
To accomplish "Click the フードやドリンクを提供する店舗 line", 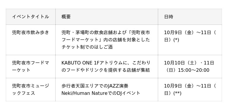I will [x=106, y=70].
